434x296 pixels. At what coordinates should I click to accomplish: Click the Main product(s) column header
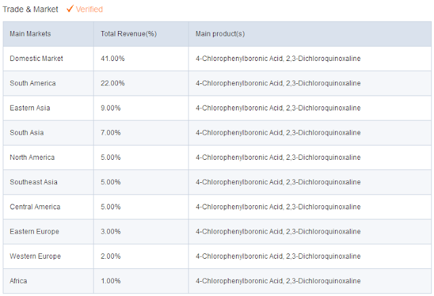tap(220, 34)
